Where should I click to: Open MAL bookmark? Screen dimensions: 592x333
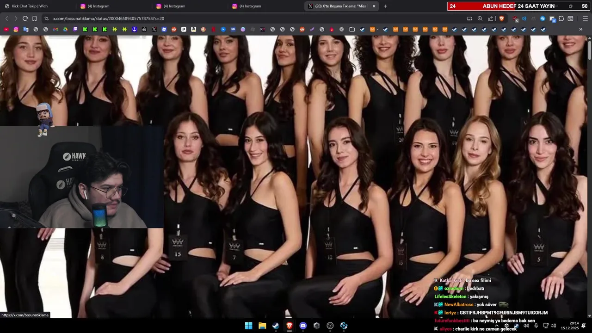coord(233,29)
